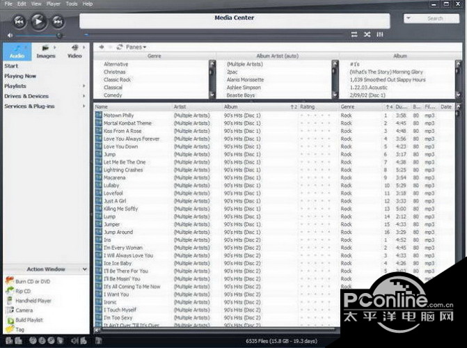
Task: Select Alanis Morissette in Album Artist pane
Action: (x=245, y=79)
